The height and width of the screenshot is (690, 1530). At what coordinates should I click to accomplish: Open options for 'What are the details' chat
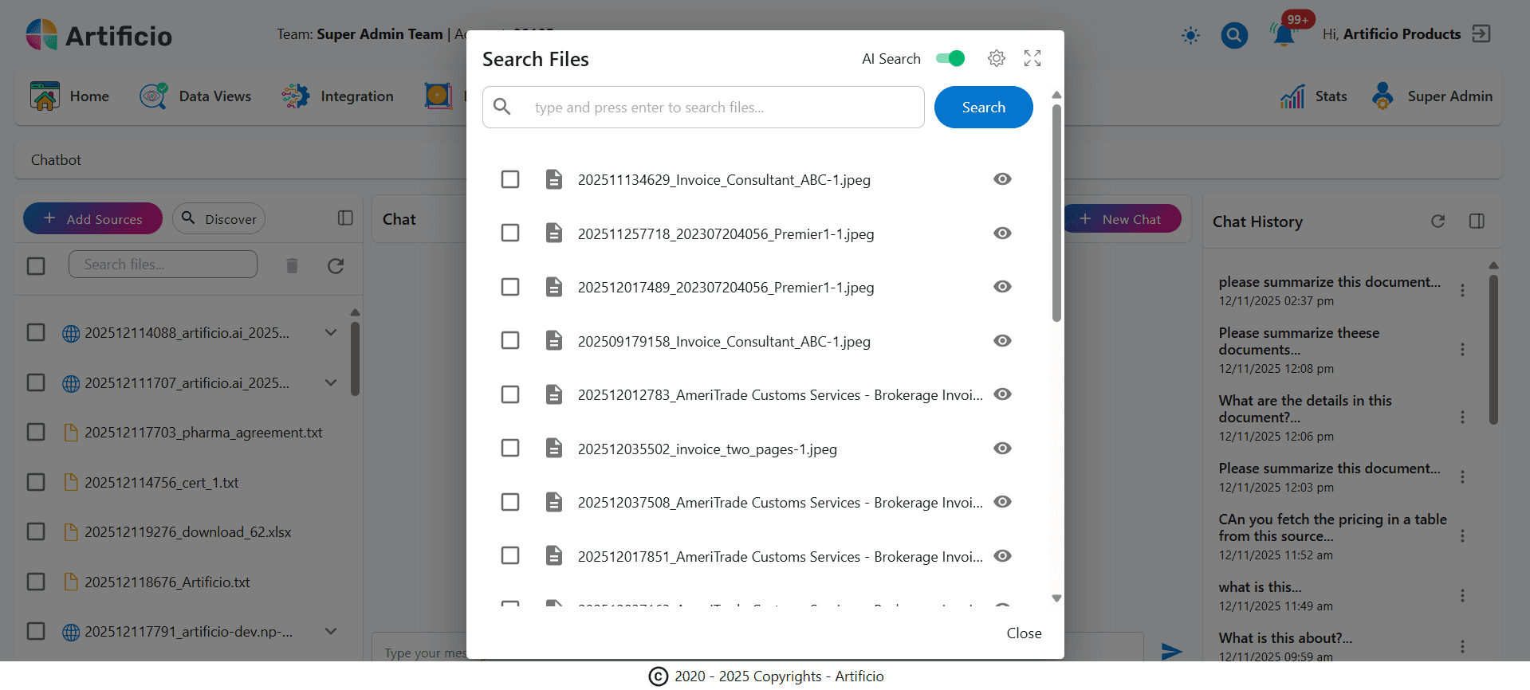click(x=1462, y=418)
